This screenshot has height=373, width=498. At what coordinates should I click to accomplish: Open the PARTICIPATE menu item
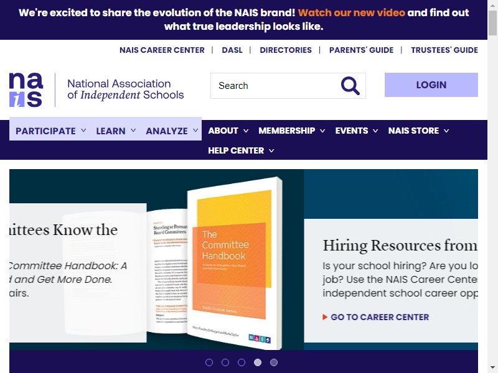tap(45, 131)
